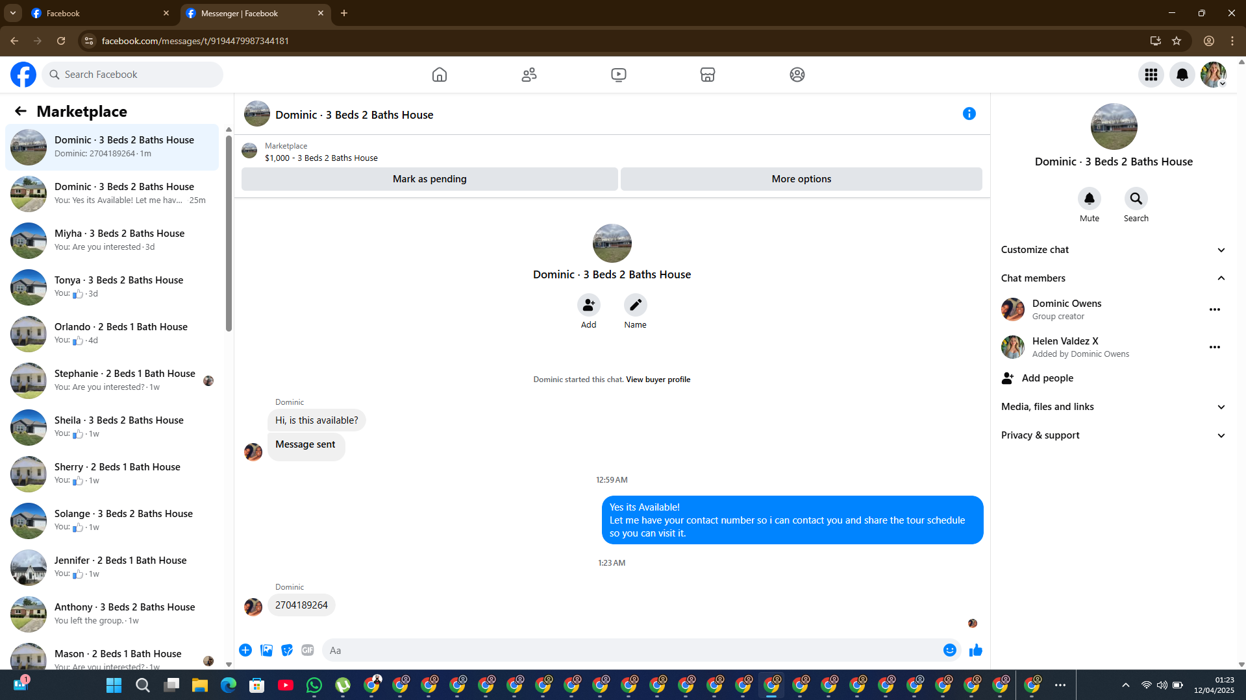Screen dimensions: 1246x700
Task: Open Facebook Home icon in top navigation
Action: [440, 75]
